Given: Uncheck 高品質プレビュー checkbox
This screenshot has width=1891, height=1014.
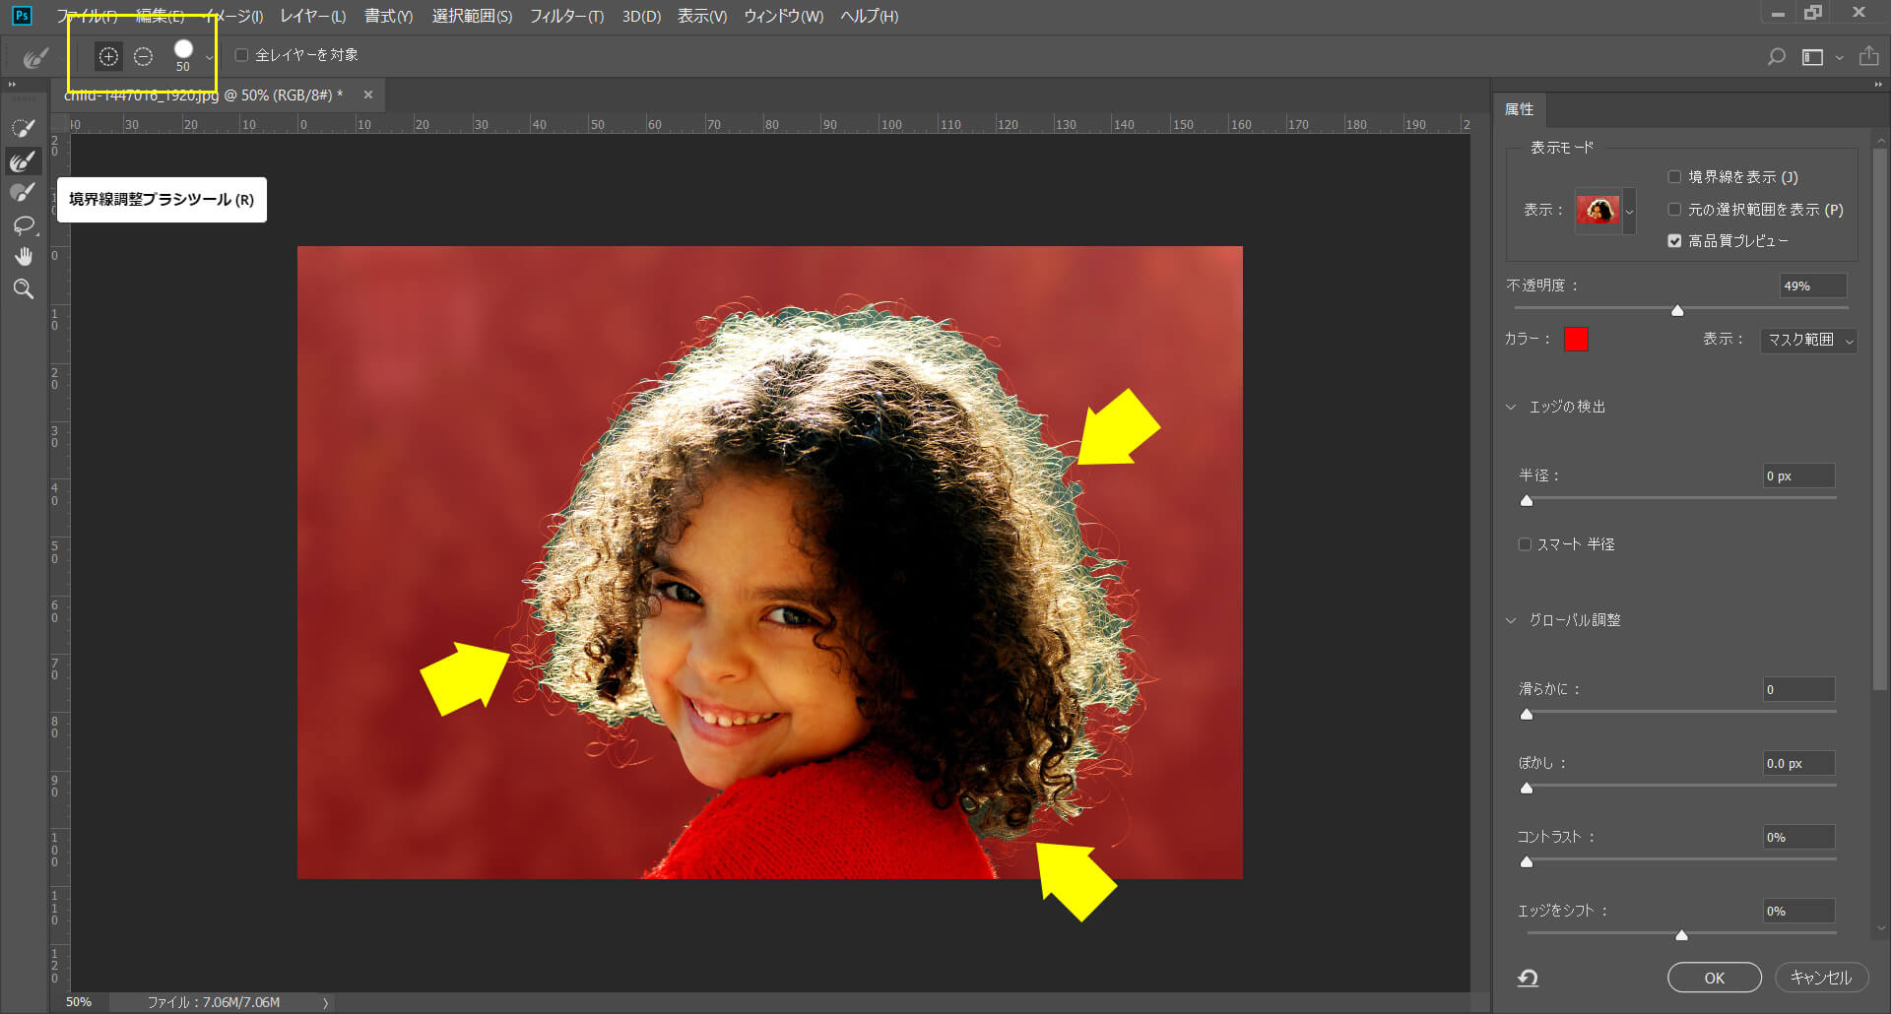Looking at the screenshot, I should pos(1674,240).
